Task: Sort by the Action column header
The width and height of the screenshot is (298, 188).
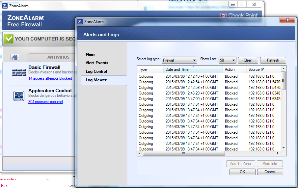Action: pos(234,69)
